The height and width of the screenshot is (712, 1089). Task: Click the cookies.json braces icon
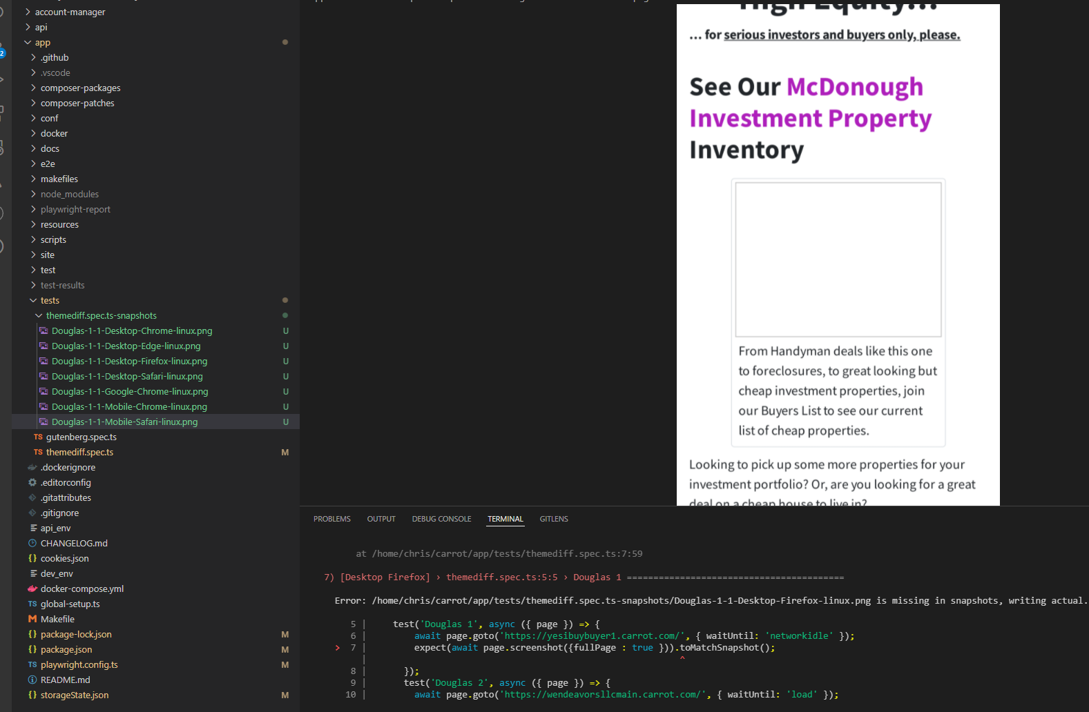pos(32,558)
